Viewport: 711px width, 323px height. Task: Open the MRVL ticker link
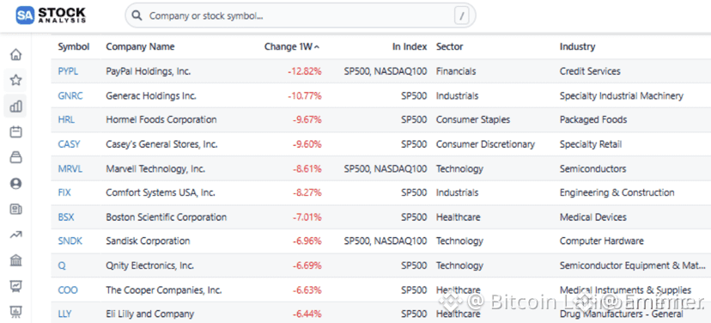point(70,168)
